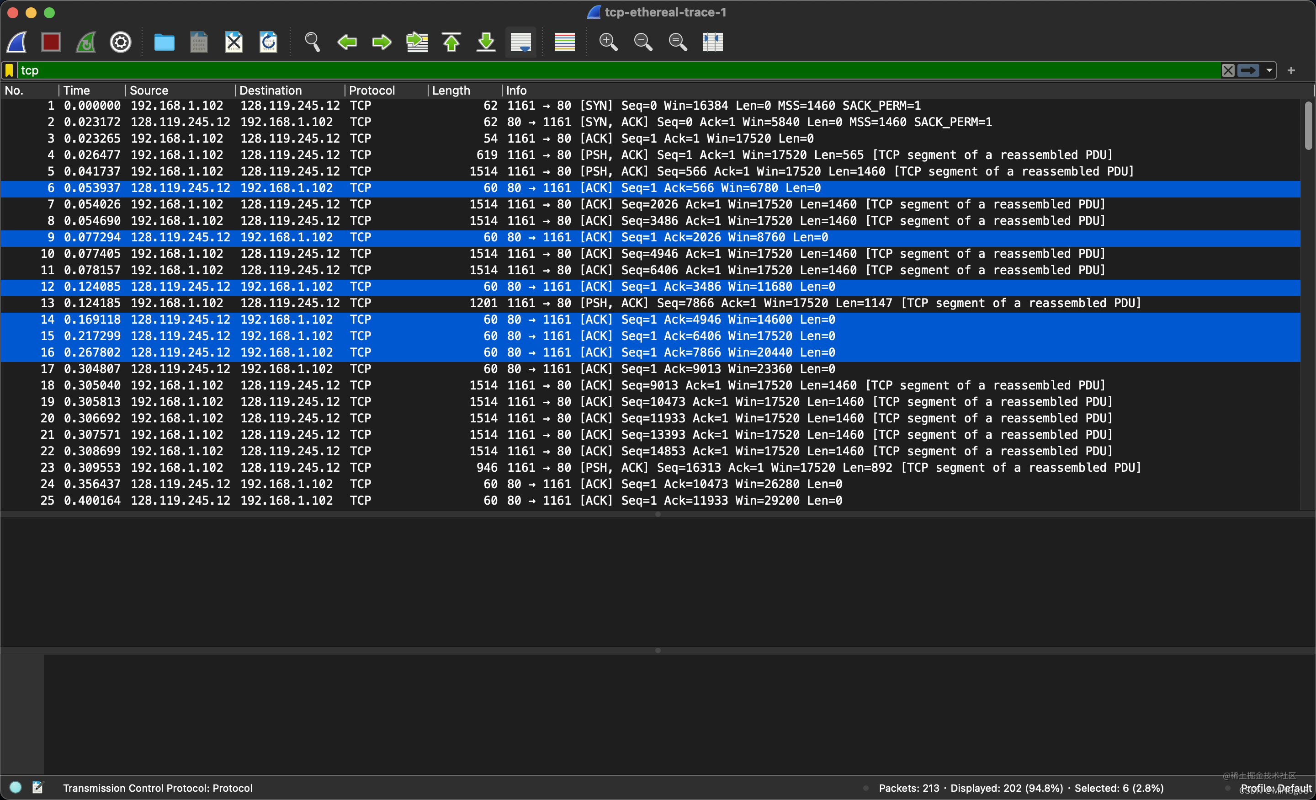Find a packet with the search tool

(x=312, y=42)
